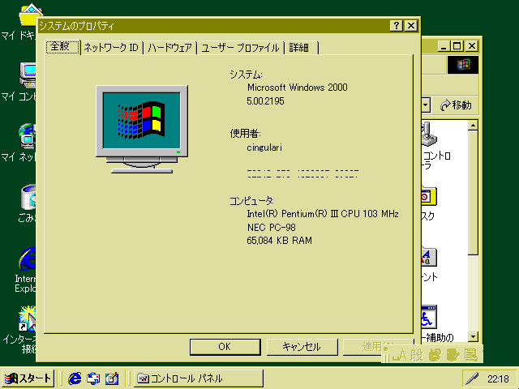Click the help question-mark button in title bar
The image size is (519, 389).
397,25
